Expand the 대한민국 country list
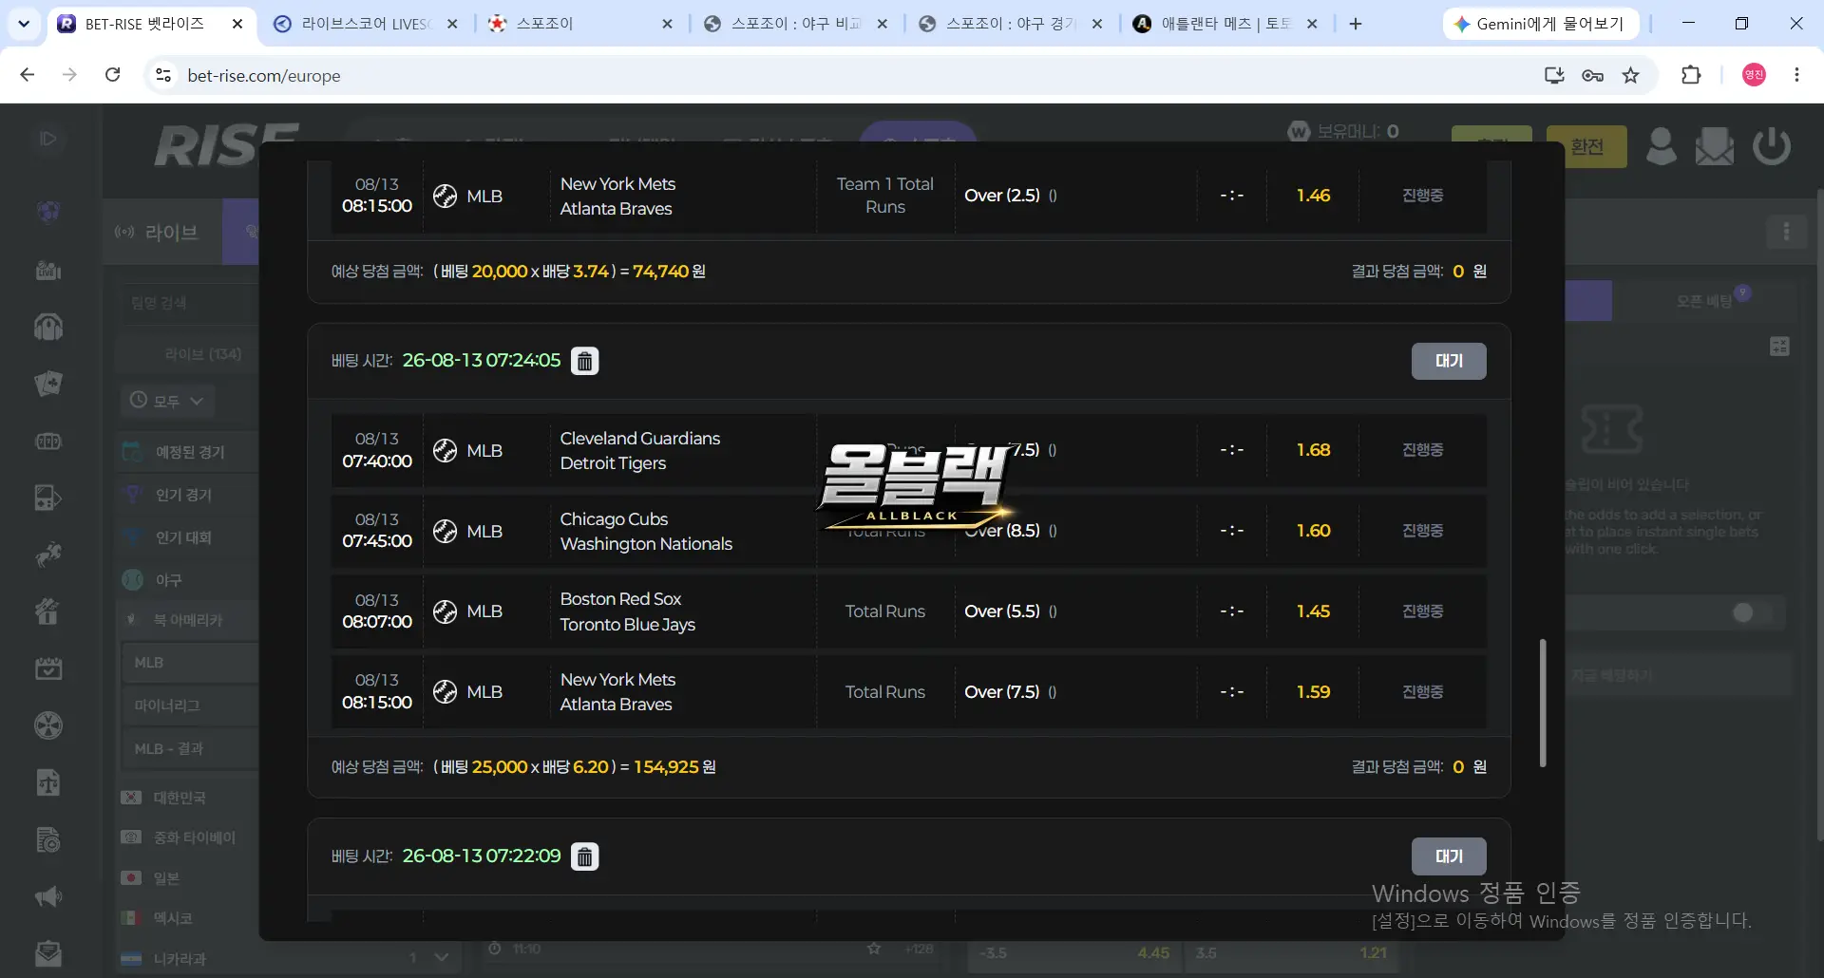Viewport: 1824px width, 978px height. [188, 798]
